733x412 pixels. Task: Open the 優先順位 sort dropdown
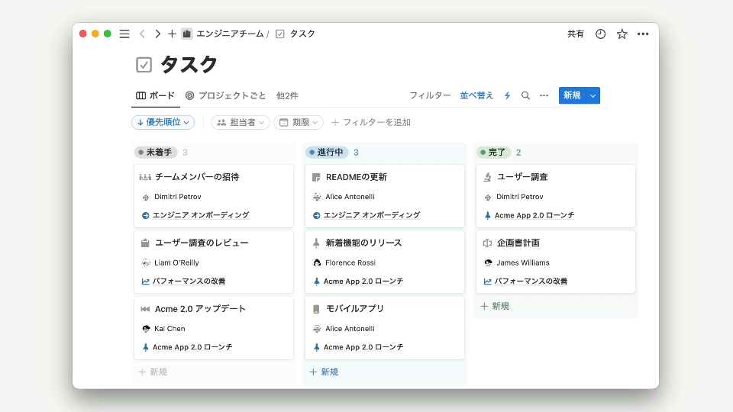click(x=163, y=122)
